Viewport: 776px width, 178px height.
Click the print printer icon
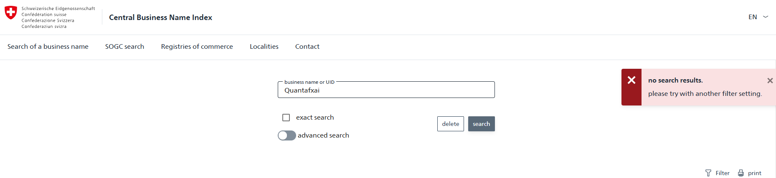741,173
